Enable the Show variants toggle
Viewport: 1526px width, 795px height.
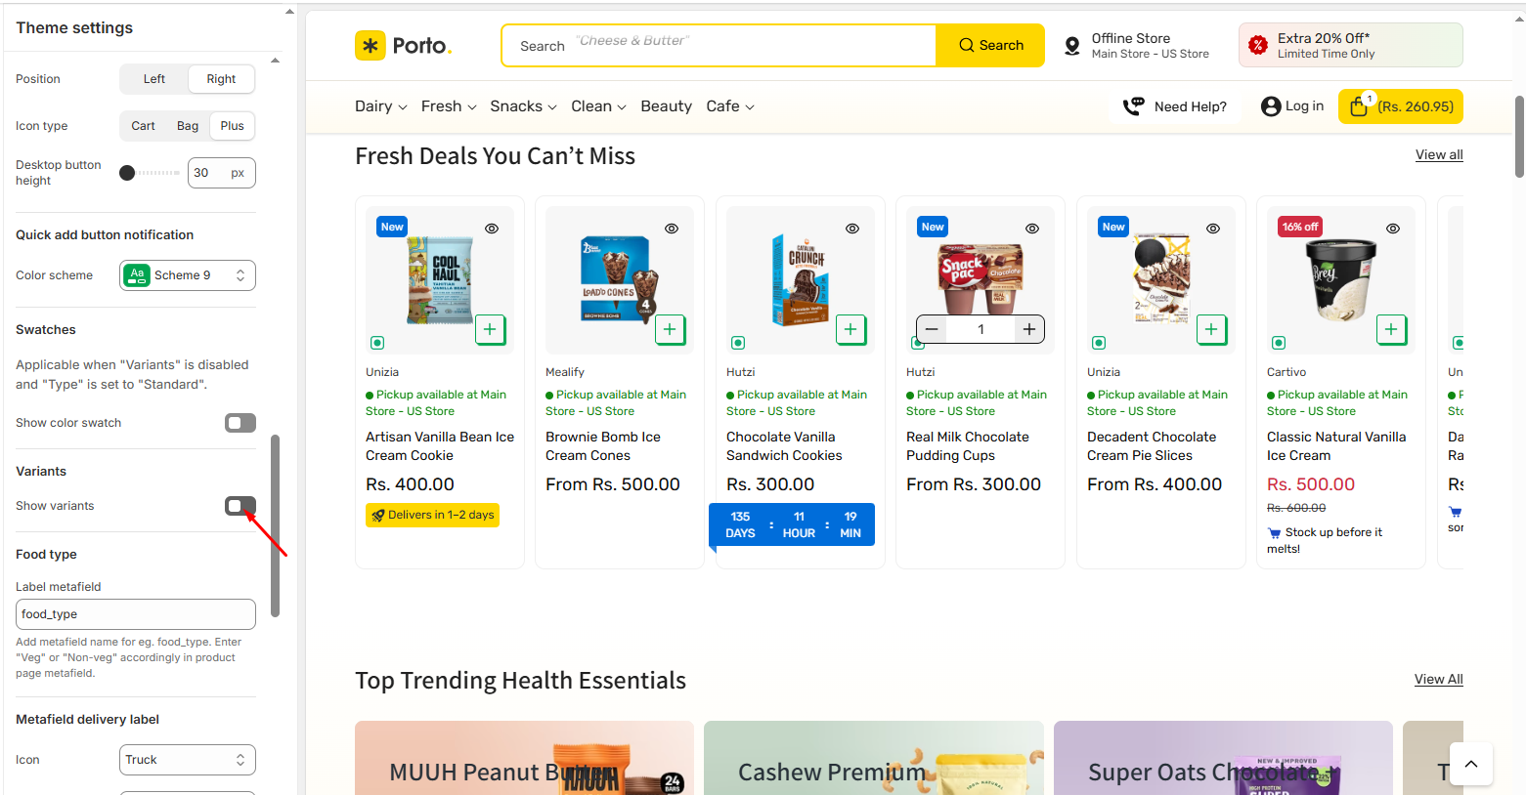pos(240,506)
